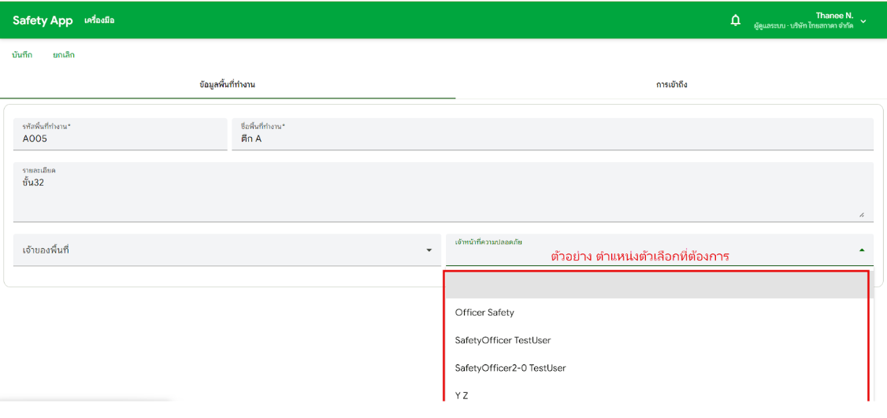Select the Y Z option
The image size is (887, 418).
tap(462, 395)
